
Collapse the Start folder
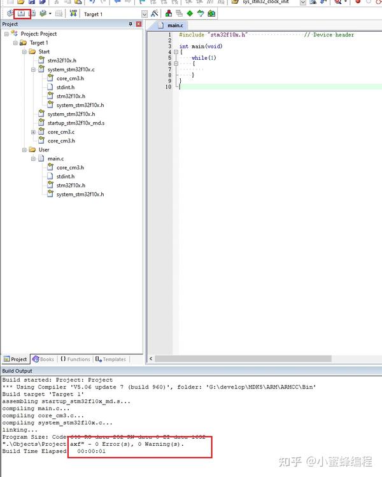[x=24, y=52]
